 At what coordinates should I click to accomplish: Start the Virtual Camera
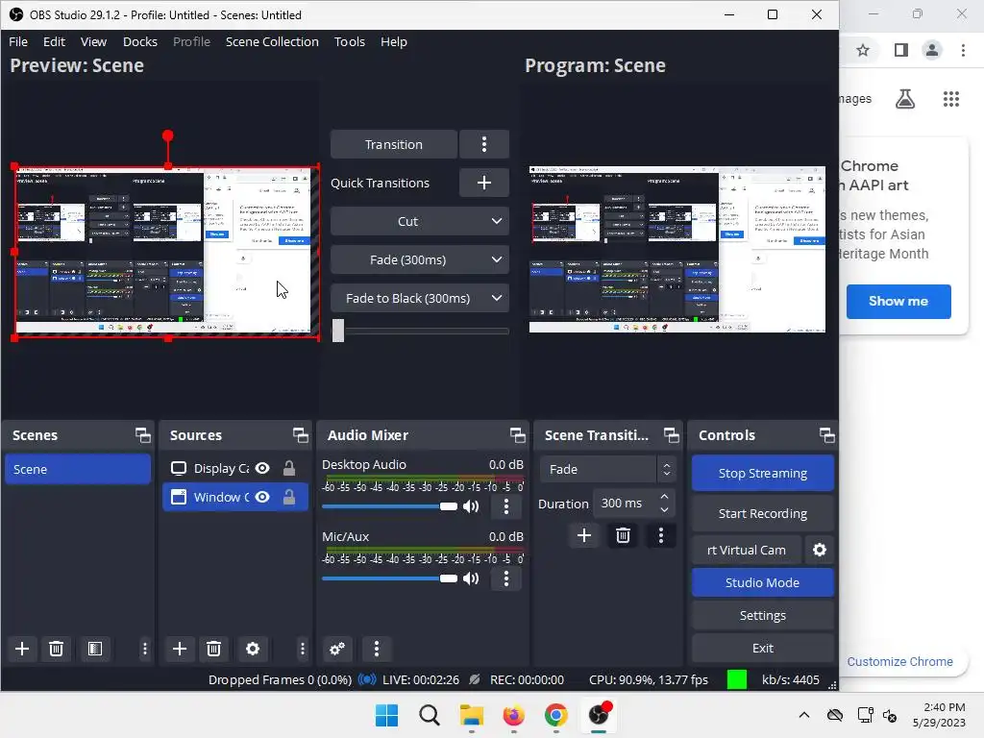(x=747, y=550)
